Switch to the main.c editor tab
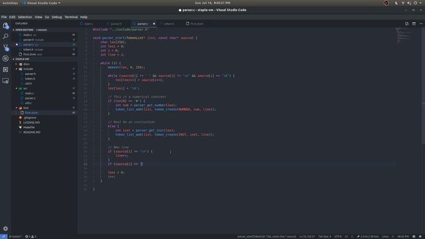Viewport: 425px width, 239px height. 91,24
